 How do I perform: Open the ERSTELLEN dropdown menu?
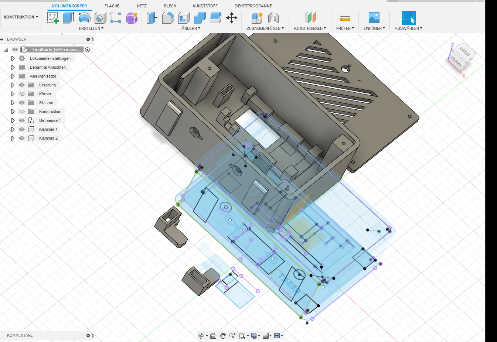click(x=91, y=28)
